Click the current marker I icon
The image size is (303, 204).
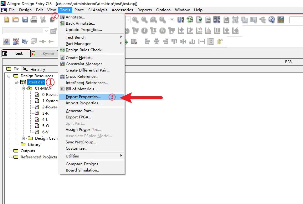144,31
